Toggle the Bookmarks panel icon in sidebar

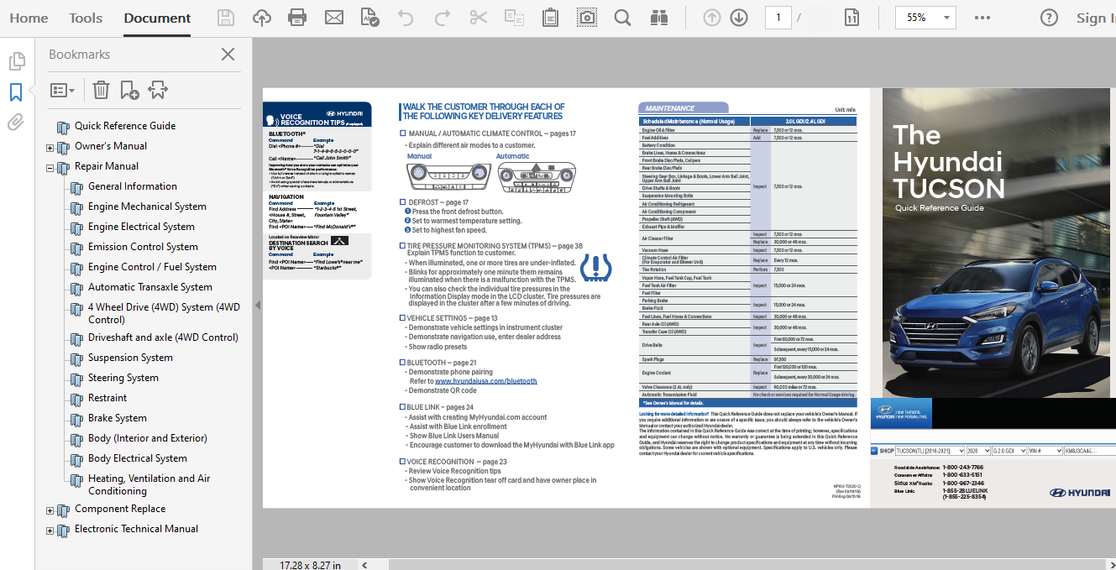[x=16, y=92]
